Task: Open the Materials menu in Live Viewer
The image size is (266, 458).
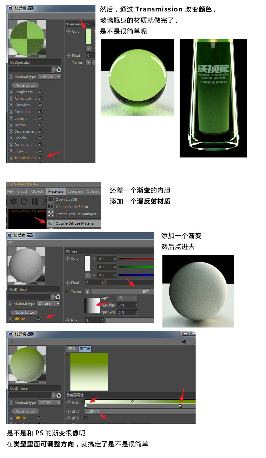Action: [56, 191]
